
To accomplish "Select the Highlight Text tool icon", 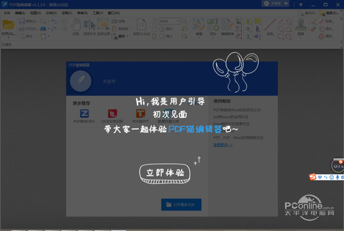I will pyautogui.click(x=248, y=21).
